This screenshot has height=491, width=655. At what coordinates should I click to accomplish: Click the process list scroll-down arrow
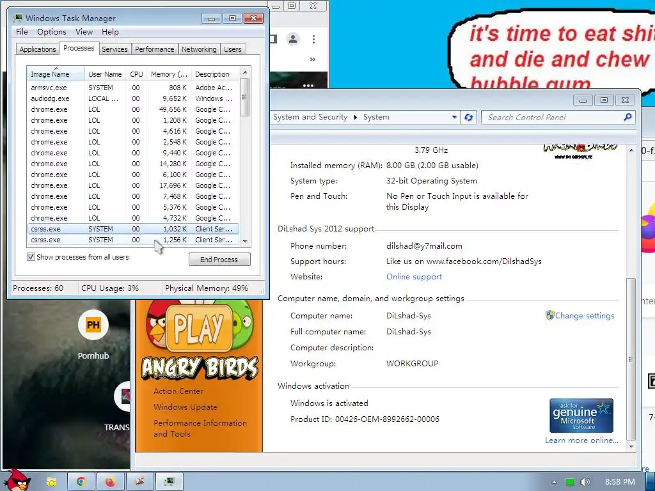245,241
